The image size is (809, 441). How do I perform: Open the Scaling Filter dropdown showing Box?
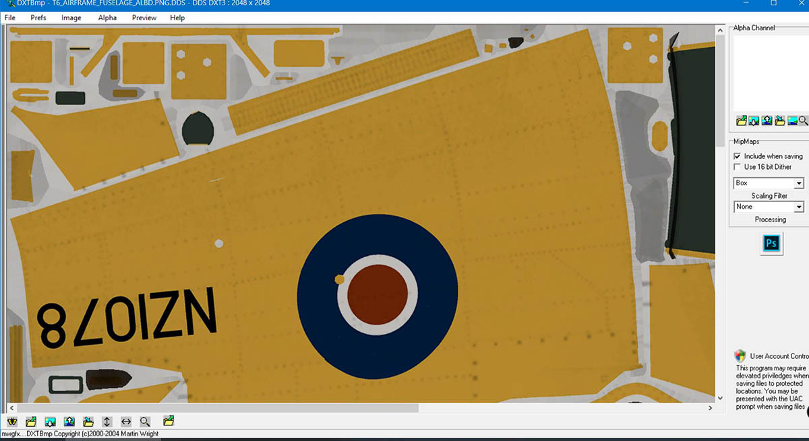769,183
